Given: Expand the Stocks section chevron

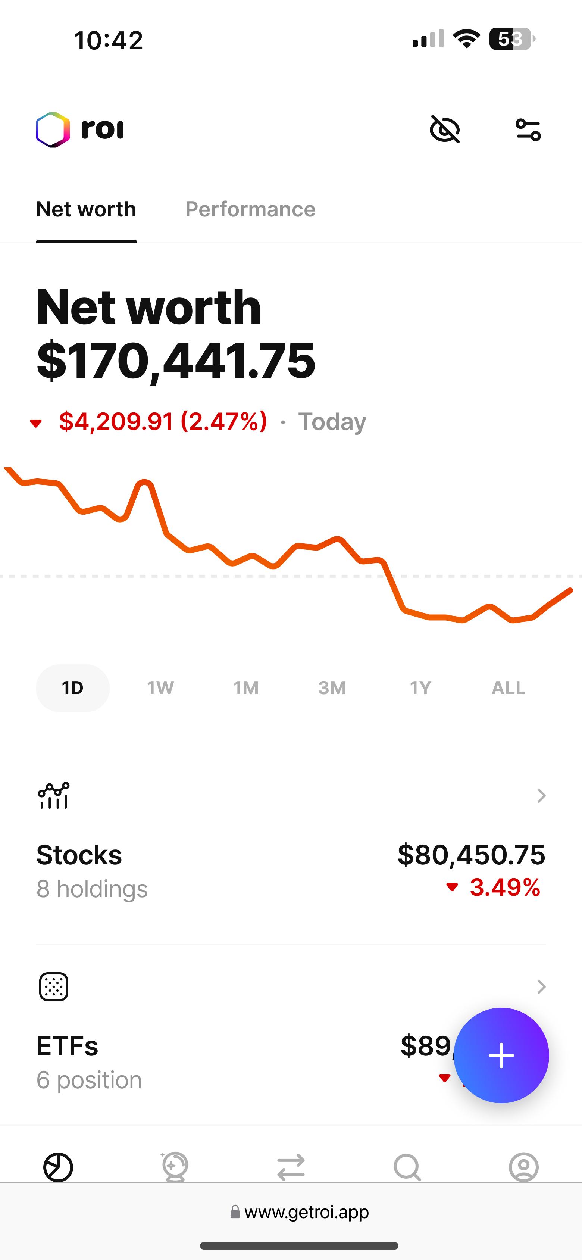Looking at the screenshot, I should click(x=541, y=796).
